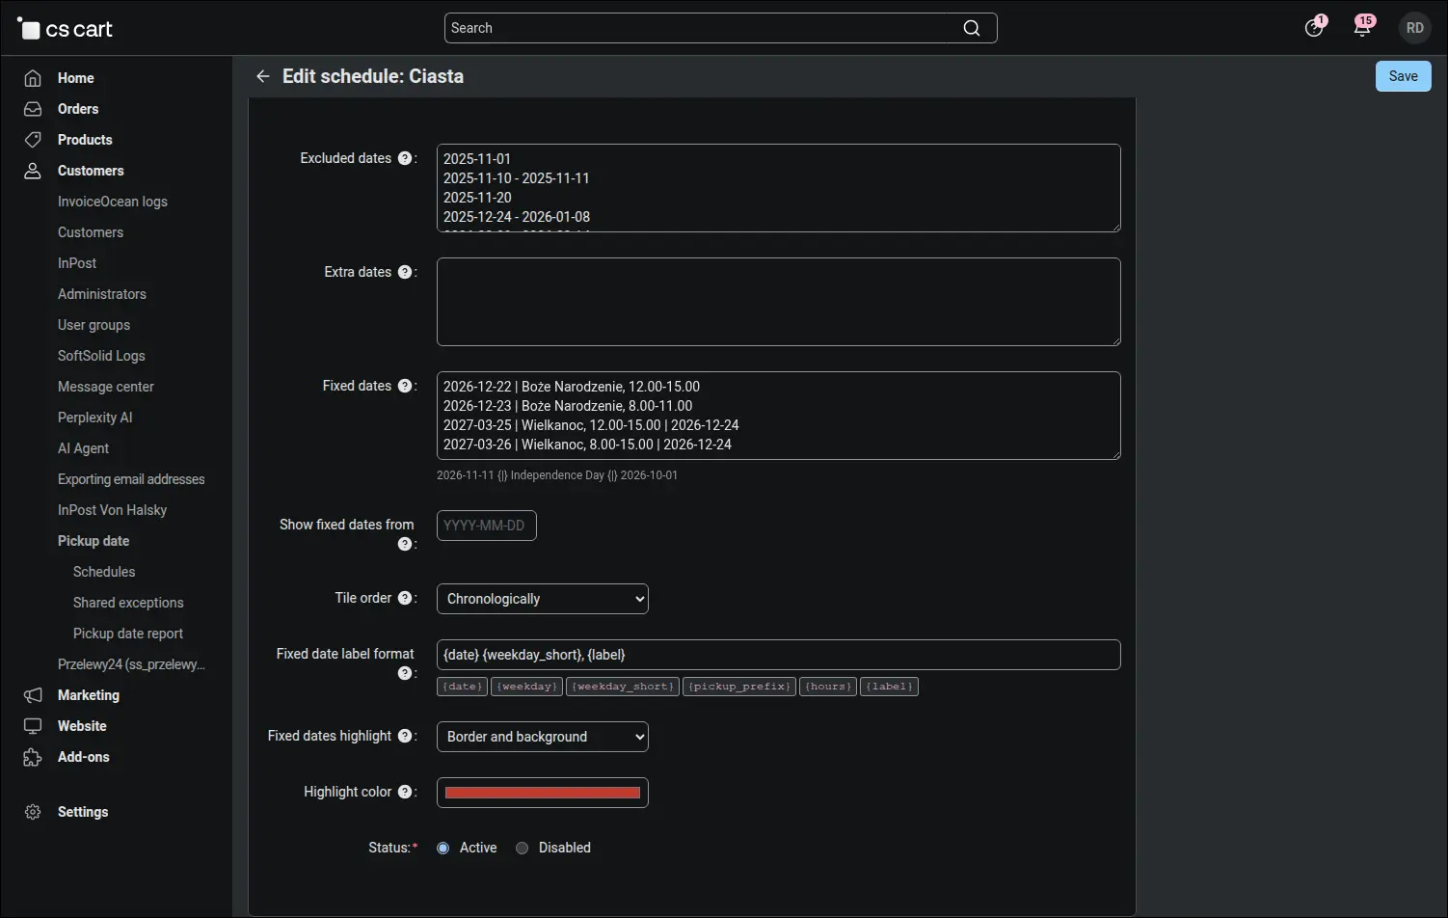The width and height of the screenshot is (1448, 918).
Task: Click the Add-ons puzzle icon
Action: point(33,757)
